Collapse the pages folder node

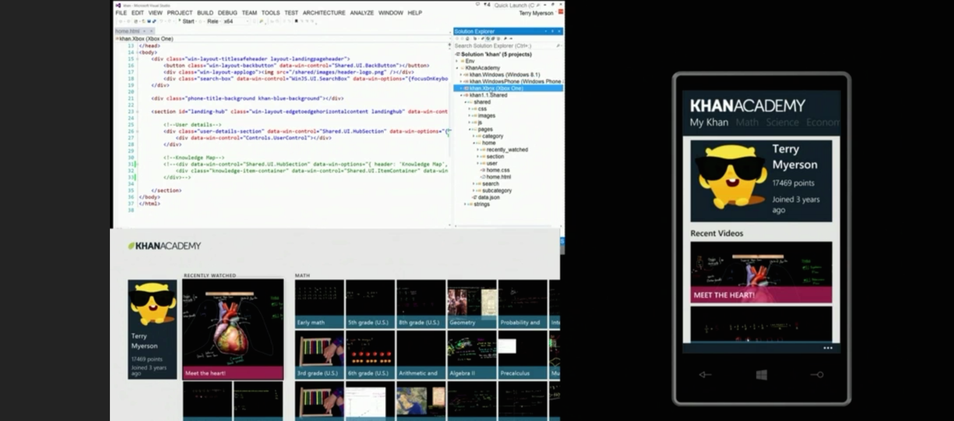[x=469, y=129]
